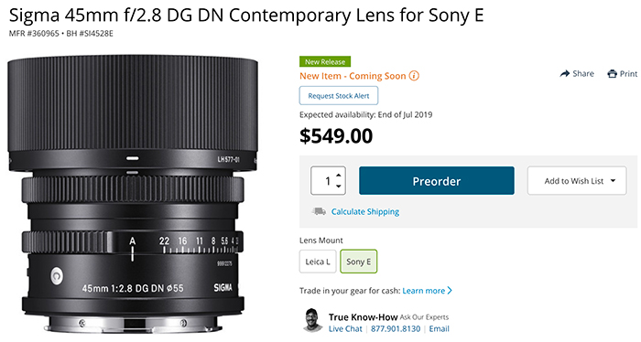Open the Coming Soon info icon
The image size is (641, 342).
[414, 76]
